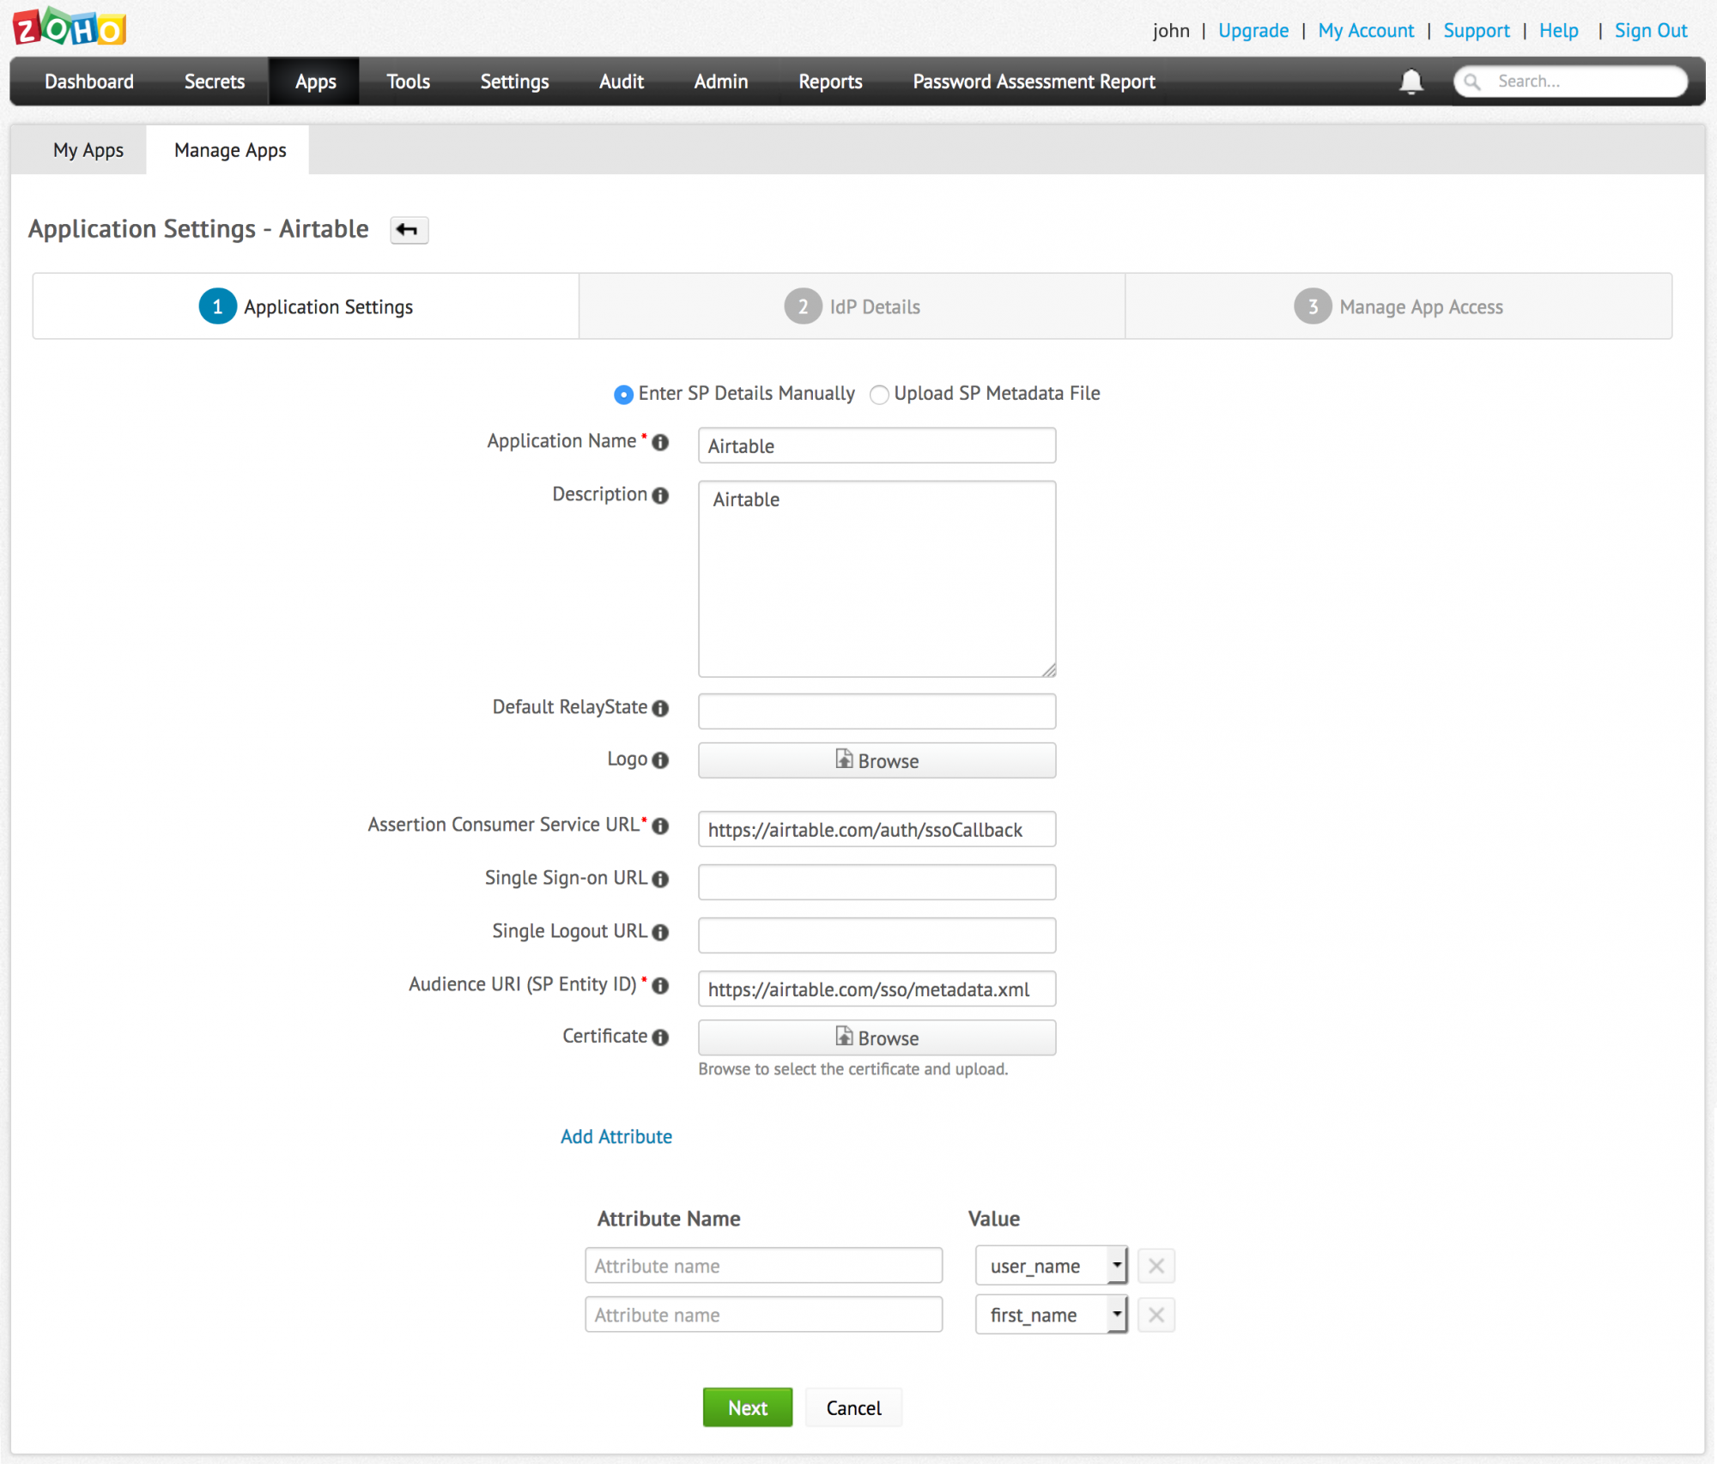
Task: Browse to upload a Logo file
Action: coord(877,761)
